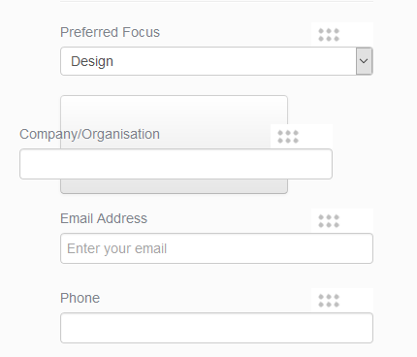
Task: Click the Preferred Focus label
Action: [110, 32]
